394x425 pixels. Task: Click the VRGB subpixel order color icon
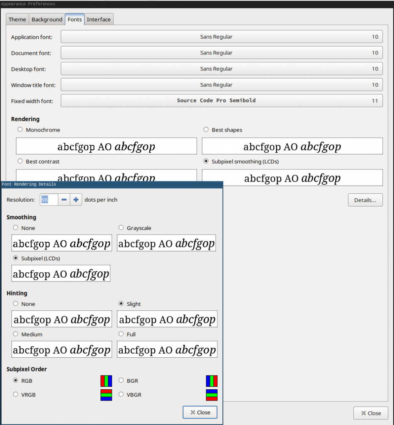(x=106, y=395)
